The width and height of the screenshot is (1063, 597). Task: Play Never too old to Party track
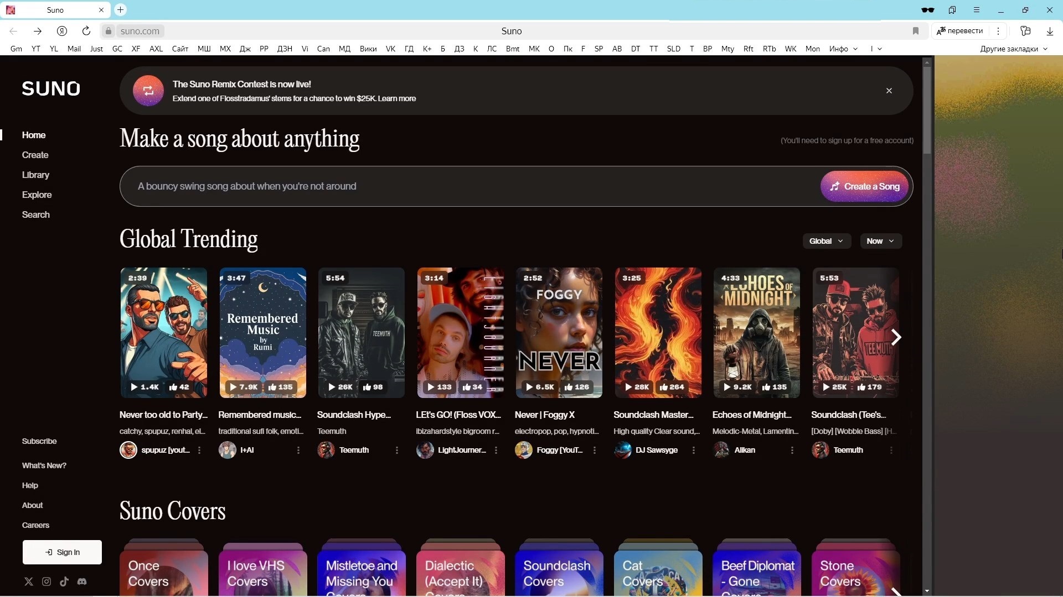tap(145, 387)
